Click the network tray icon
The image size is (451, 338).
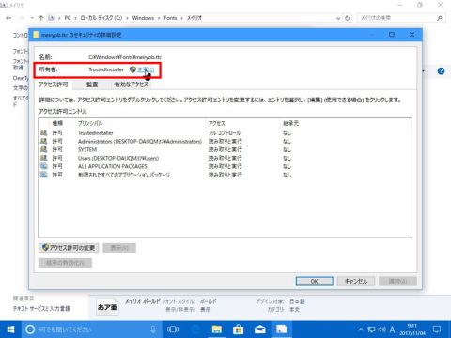pos(371,330)
